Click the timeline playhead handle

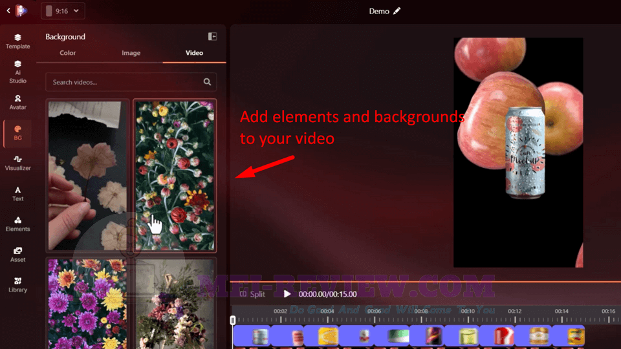(x=233, y=320)
